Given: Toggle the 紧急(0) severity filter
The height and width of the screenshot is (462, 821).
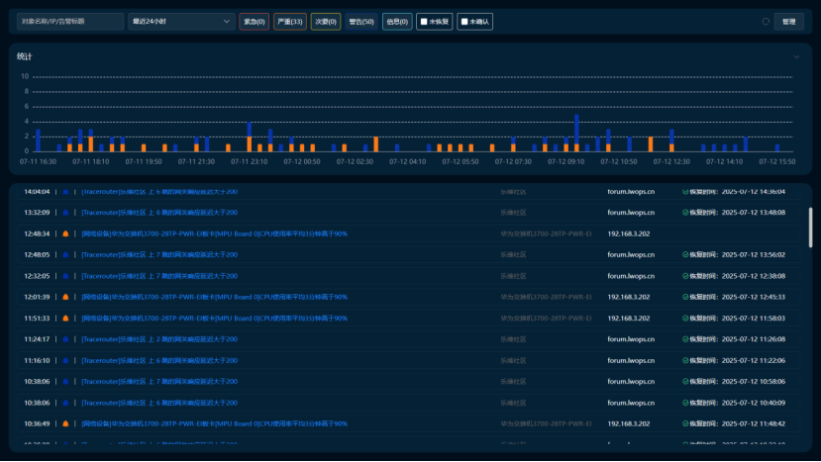Looking at the screenshot, I should pyautogui.click(x=255, y=22).
